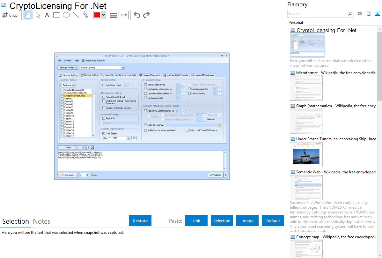The image size is (382, 258).
Task: Check Disallow In Remote Session
Action: point(104,108)
